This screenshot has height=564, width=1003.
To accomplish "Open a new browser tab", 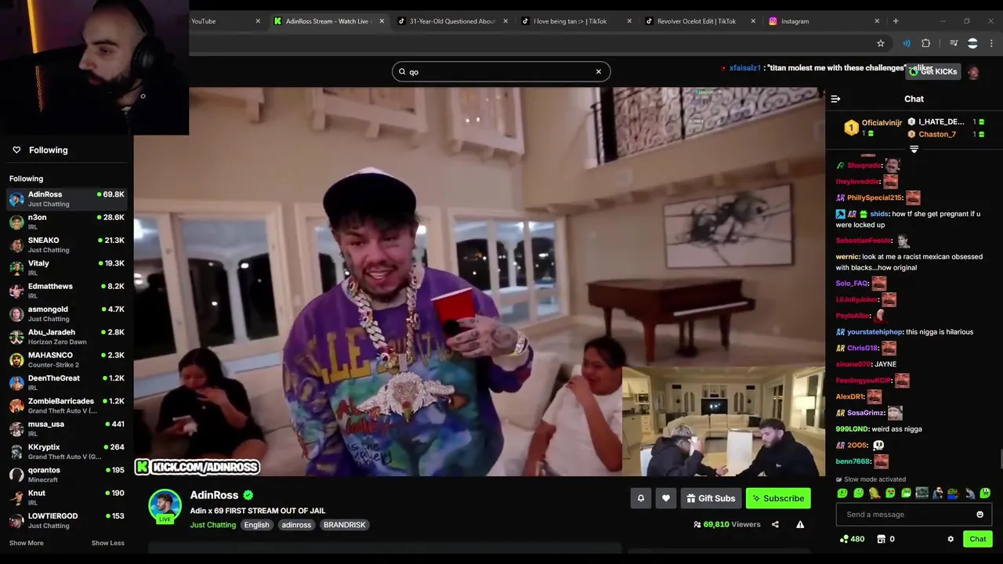I will 896,21.
